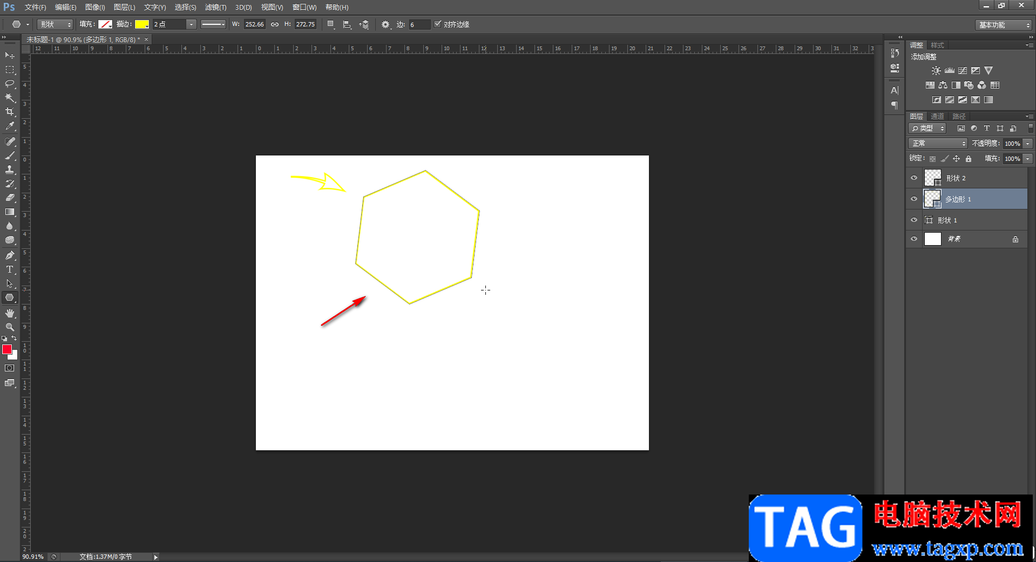Image resolution: width=1036 pixels, height=562 pixels.
Task: Click the yellow stroke color swatch
Action: [142, 24]
